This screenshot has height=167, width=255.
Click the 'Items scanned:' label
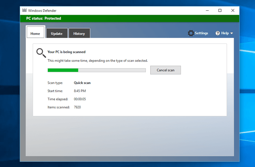(59, 107)
